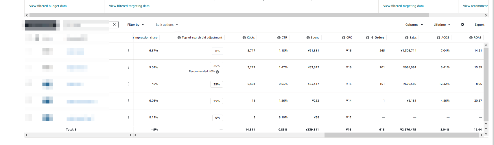Edit the 0% bid adjustment in first row
Viewport: 494px width, 145px height.
217,51
